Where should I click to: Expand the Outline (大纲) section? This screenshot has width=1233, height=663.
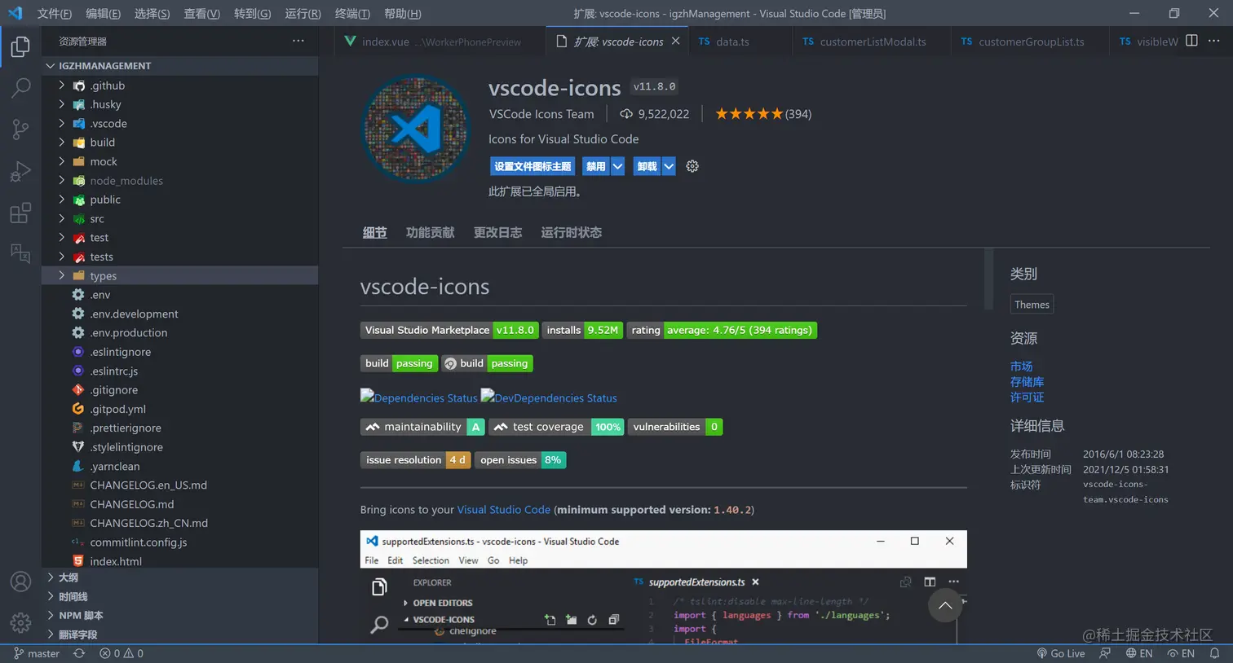179,577
